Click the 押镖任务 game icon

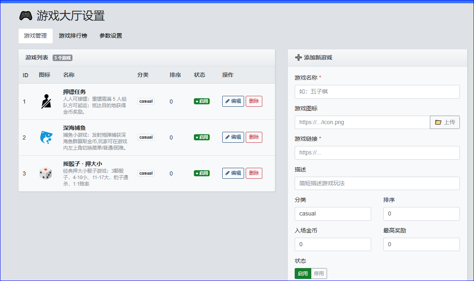coord(46,101)
